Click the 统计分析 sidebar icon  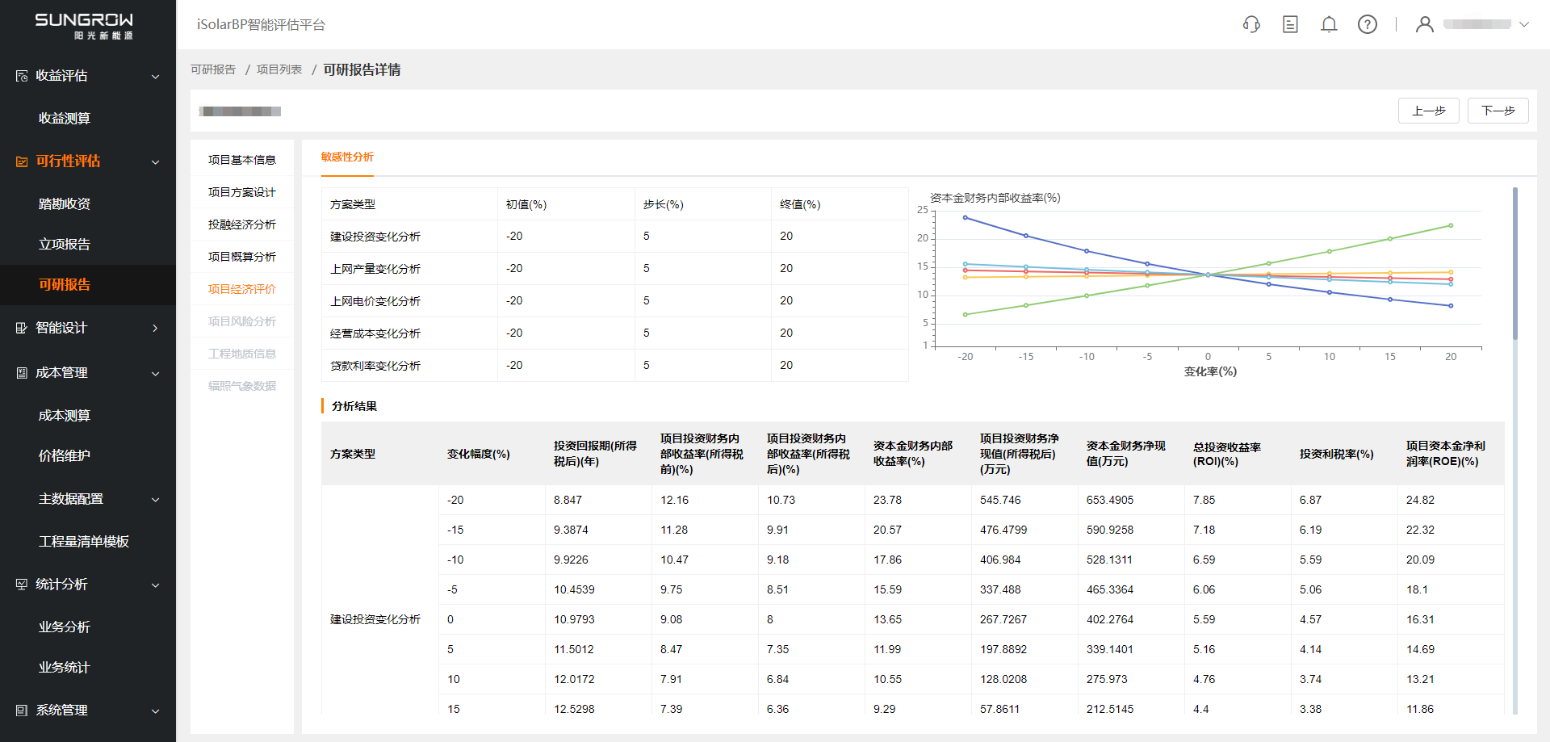[x=22, y=585]
